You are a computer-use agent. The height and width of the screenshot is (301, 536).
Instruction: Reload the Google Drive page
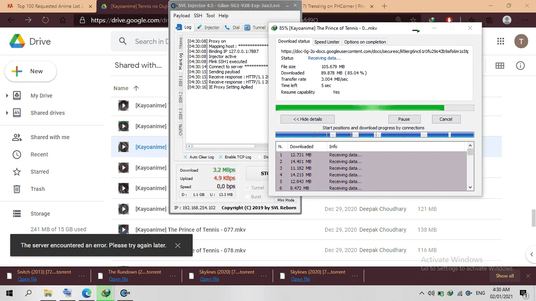[46, 20]
